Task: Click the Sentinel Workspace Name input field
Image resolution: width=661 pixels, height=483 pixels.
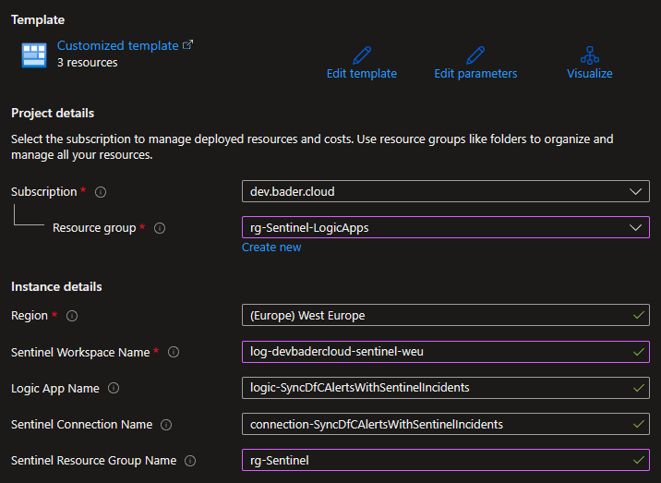Action: tap(446, 351)
